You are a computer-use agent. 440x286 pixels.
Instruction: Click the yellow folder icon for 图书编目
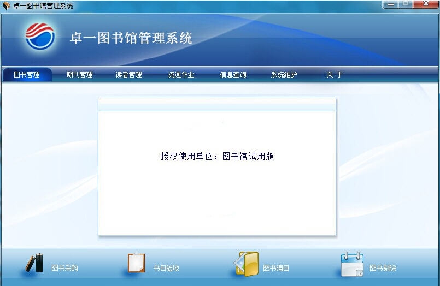click(247, 264)
